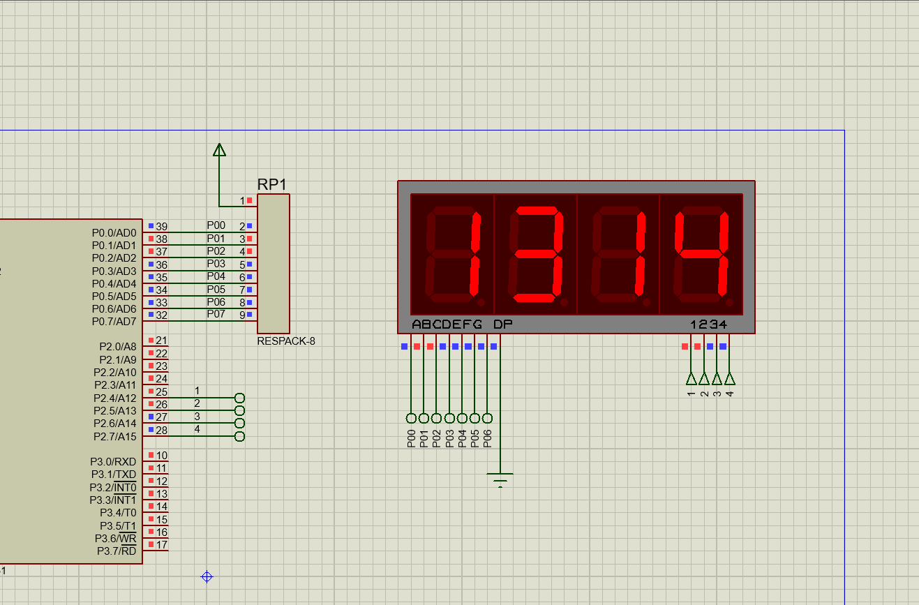Click pin number 39 on the microcontroller
Screen dimensions: 919x605
(x=162, y=226)
